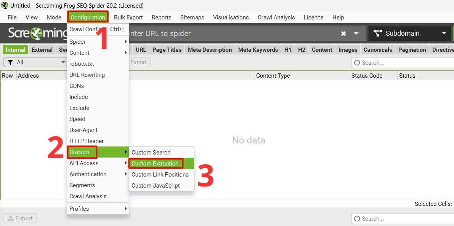
Task: Expand the Authentication submenu
Action: point(98,174)
